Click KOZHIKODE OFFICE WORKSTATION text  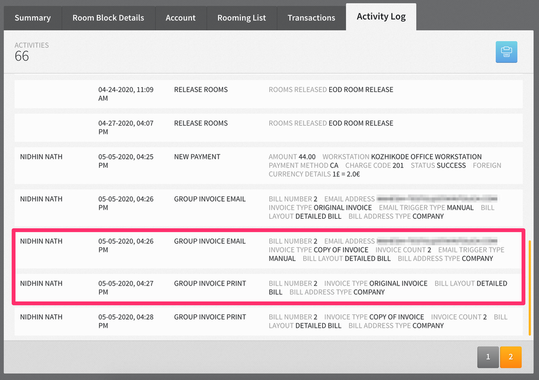427,157
